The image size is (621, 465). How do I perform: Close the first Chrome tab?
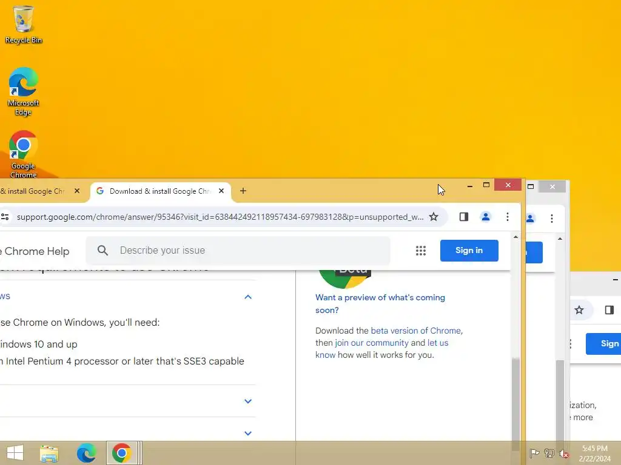[77, 191]
